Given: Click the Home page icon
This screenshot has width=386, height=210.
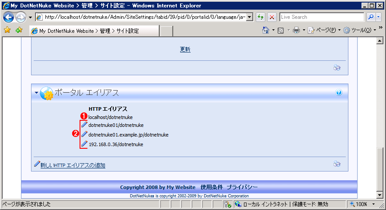Looking at the screenshot, I should click(266, 30).
